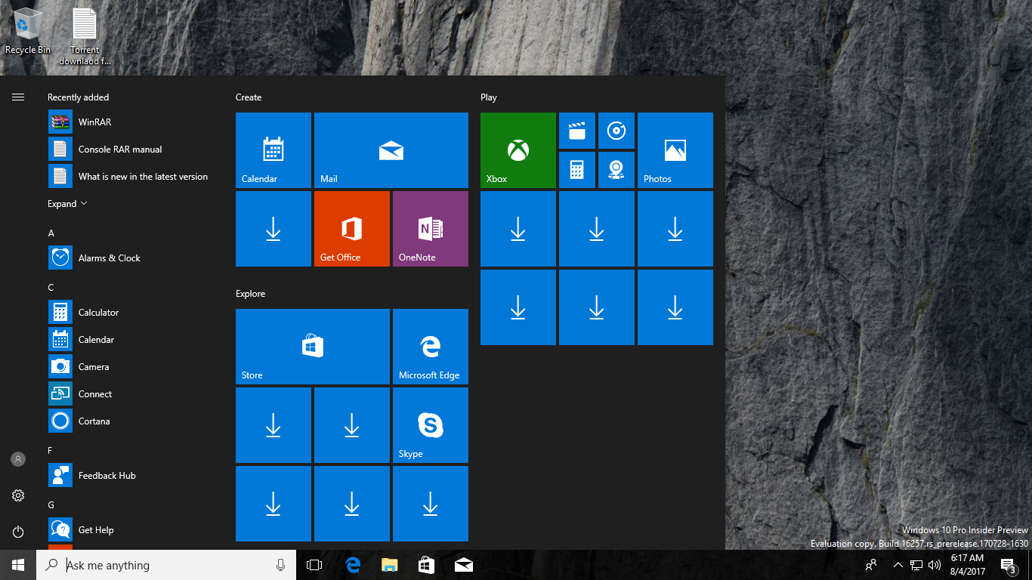This screenshot has height=580, width=1032.
Task: Open Get Help in the app list
Action: pos(133,529)
